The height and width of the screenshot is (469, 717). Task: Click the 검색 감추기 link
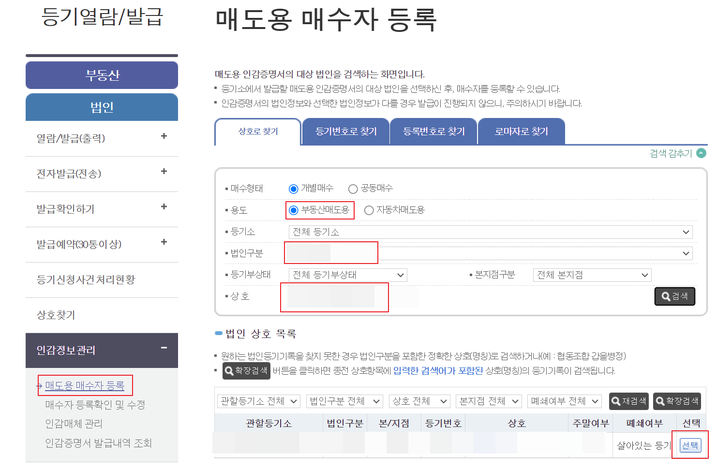[671, 153]
